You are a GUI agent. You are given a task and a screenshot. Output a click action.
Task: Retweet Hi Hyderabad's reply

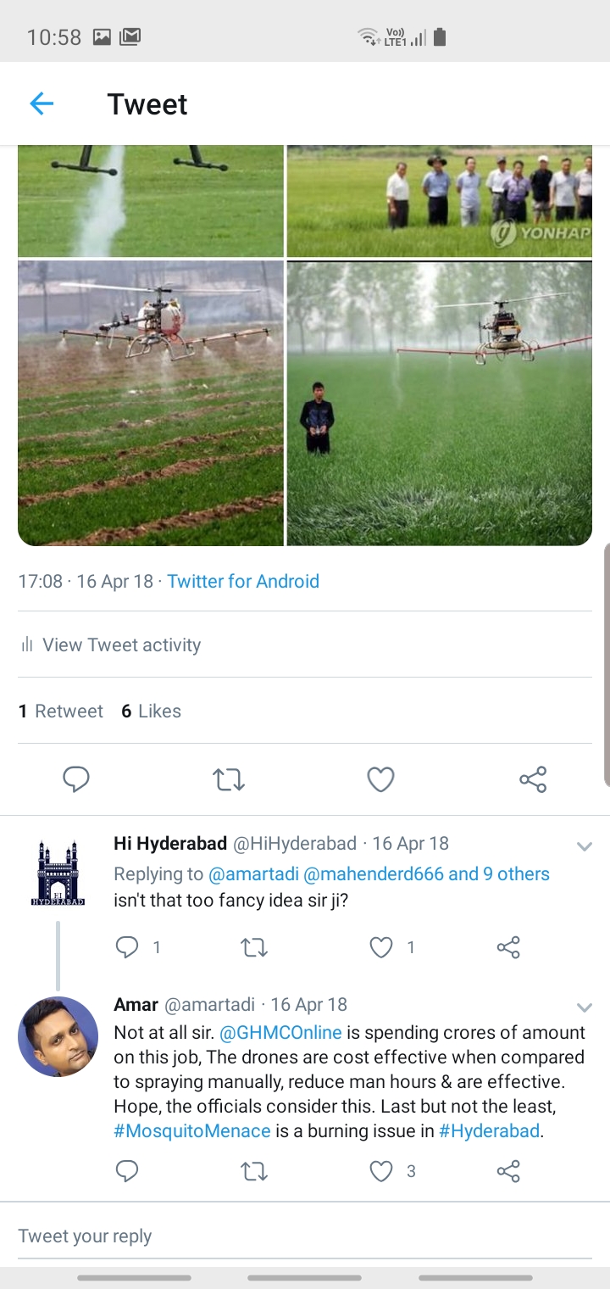254,947
